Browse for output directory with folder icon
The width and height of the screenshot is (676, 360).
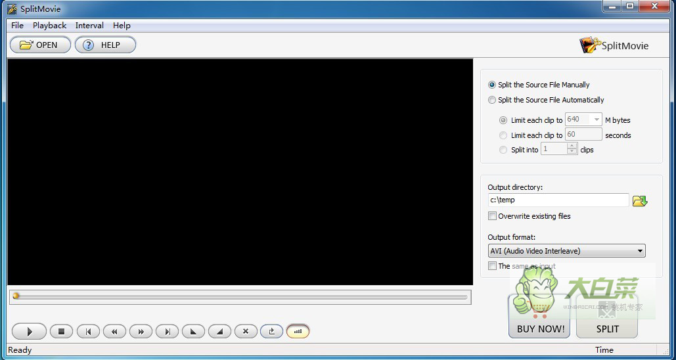(639, 200)
